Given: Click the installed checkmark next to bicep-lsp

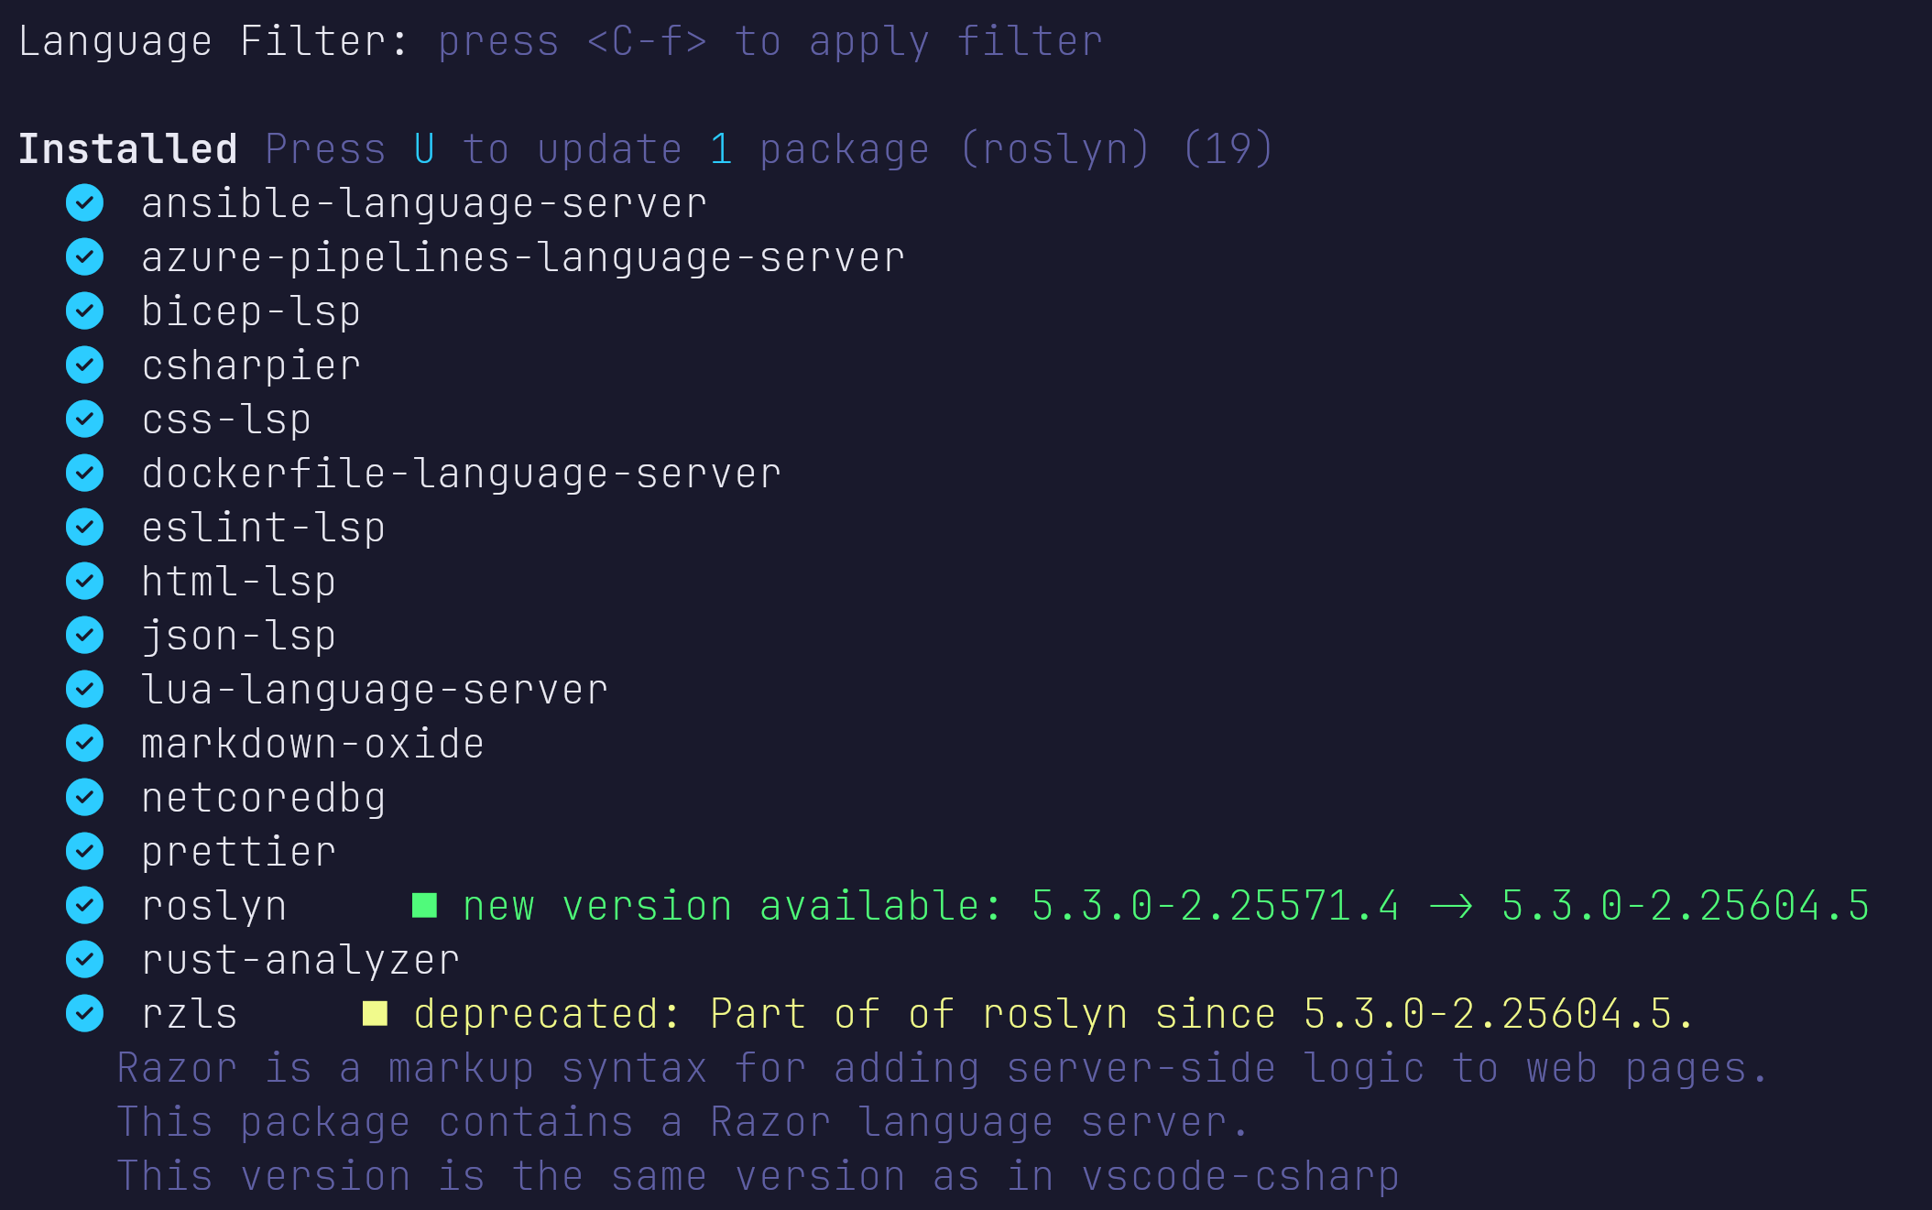Looking at the screenshot, I should coord(85,311).
